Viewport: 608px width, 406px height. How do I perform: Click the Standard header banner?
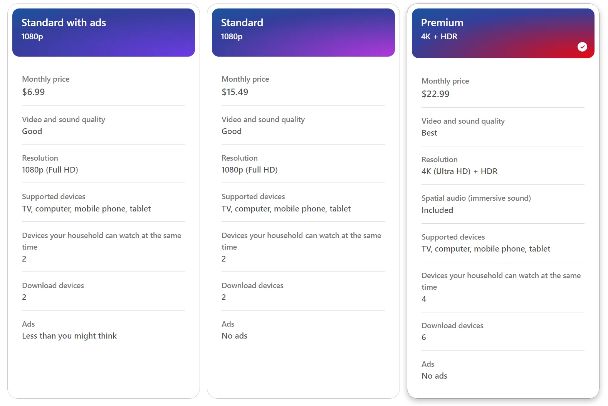tap(303, 32)
